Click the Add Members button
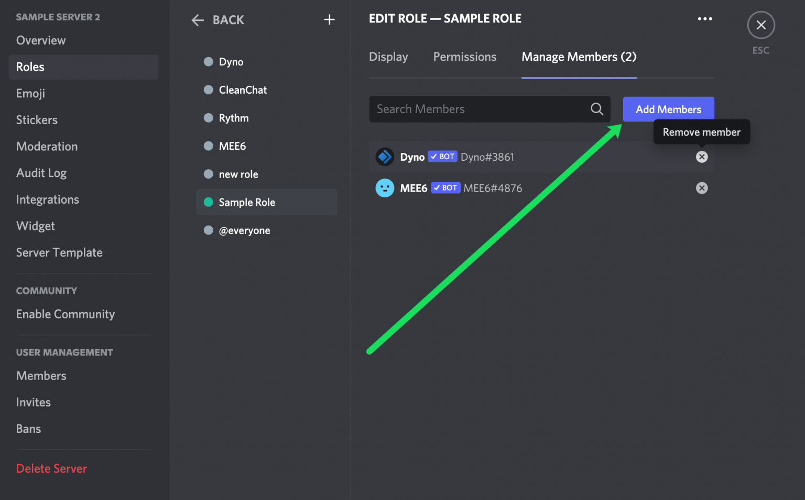The width and height of the screenshot is (805, 500). click(668, 109)
